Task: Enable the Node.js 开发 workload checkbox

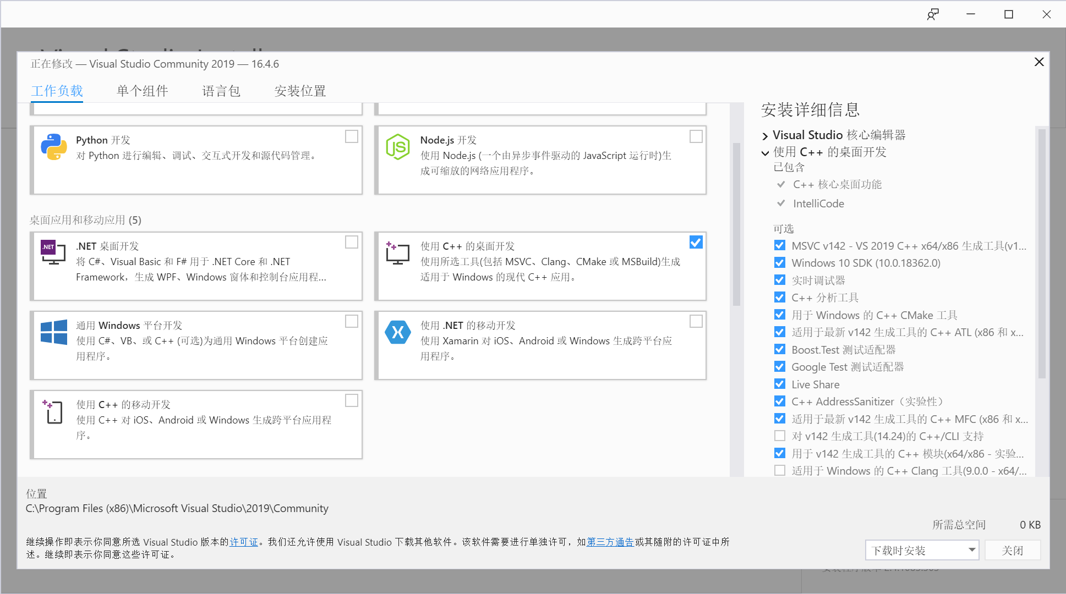Action: [696, 136]
